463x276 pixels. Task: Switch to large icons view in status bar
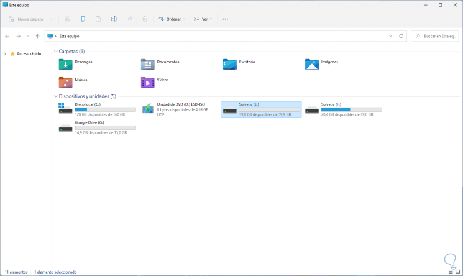click(457, 272)
